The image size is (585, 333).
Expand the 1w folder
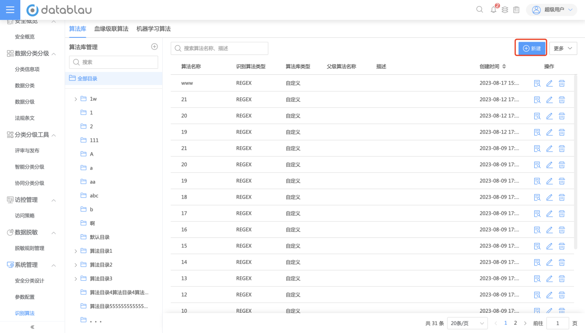[x=76, y=99]
